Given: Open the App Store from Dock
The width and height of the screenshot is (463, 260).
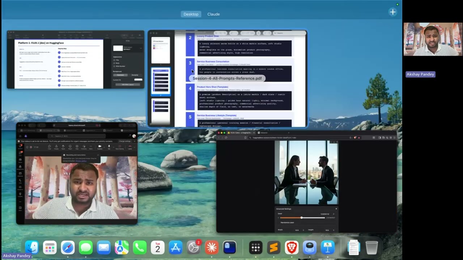Looking at the screenshot, I should pyautogui.click(x=175, y=247).
